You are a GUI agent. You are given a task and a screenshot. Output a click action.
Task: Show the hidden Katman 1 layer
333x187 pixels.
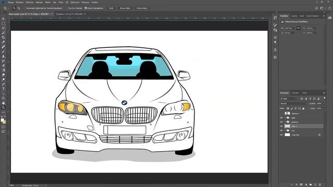click(281, 113)
